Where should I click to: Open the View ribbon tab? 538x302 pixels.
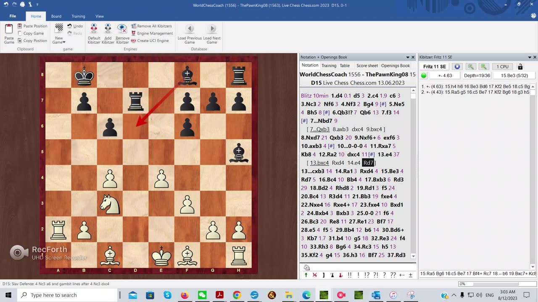point(100,16)
